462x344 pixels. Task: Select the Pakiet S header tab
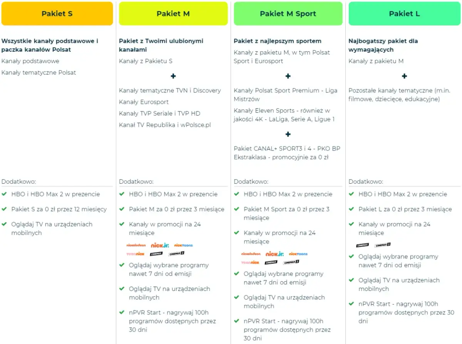57,13
